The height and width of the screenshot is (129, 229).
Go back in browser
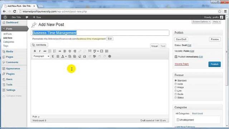tap(4, 11)
